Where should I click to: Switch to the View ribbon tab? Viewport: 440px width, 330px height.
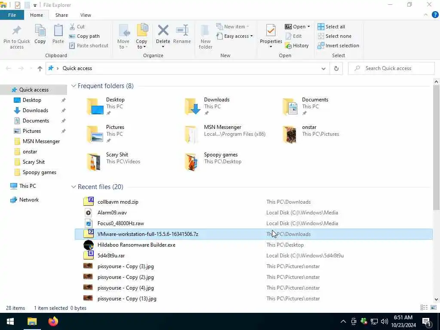(86, 15)
